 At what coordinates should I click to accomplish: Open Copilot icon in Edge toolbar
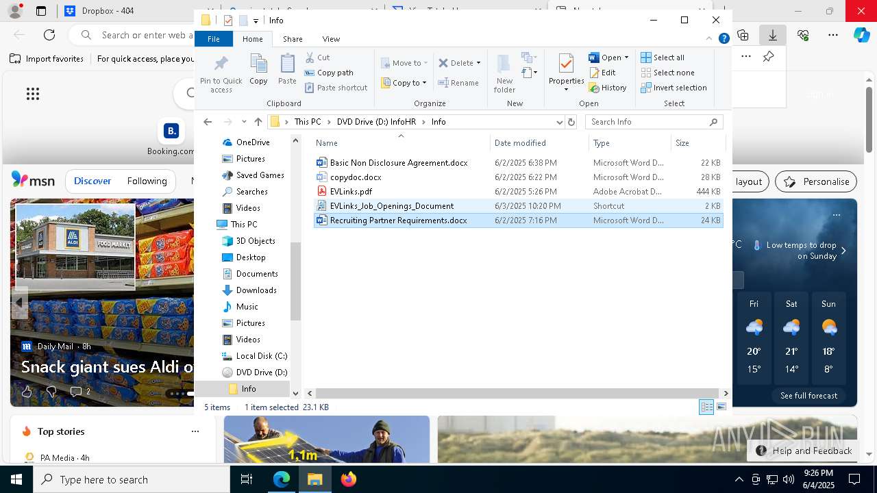[861, 35]
